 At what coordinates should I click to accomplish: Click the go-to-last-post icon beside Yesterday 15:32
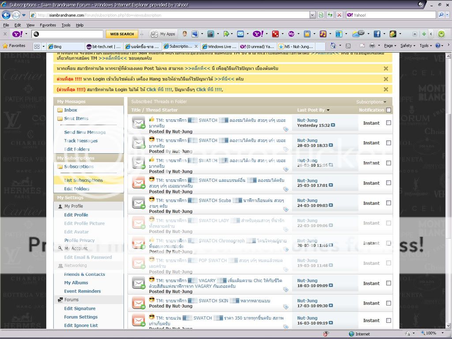pos(333,125)
